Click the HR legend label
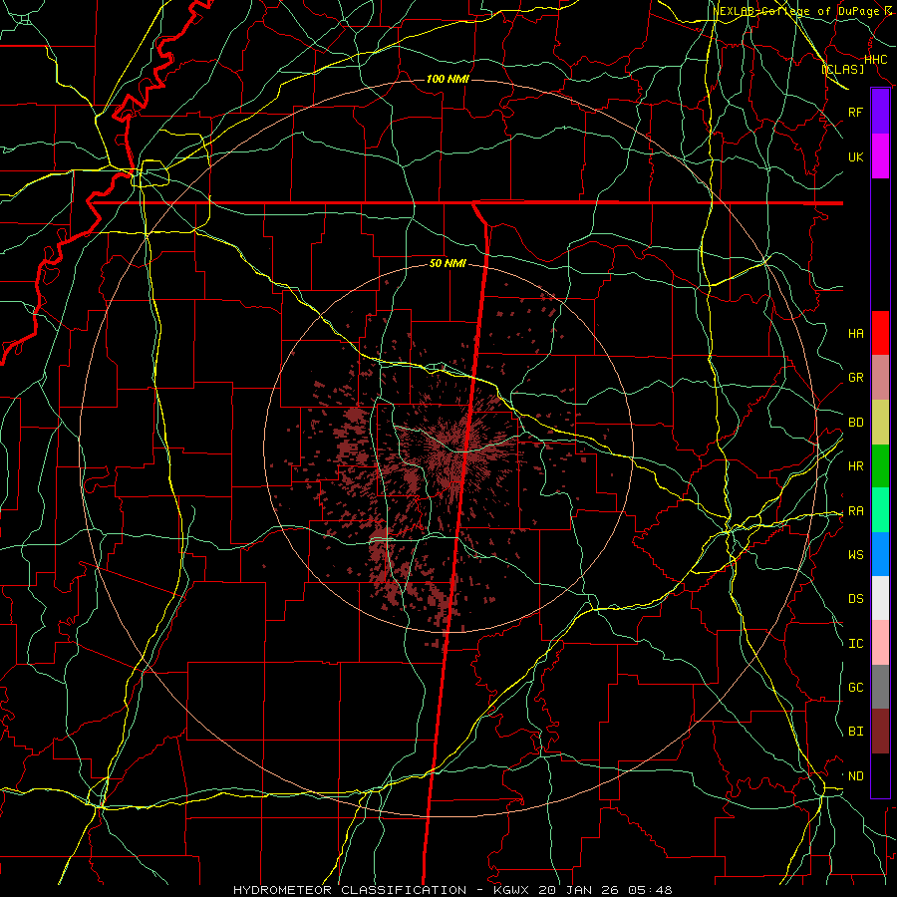Screen dimensions: 897x897 pyautogui.click(x=855, y=466)
